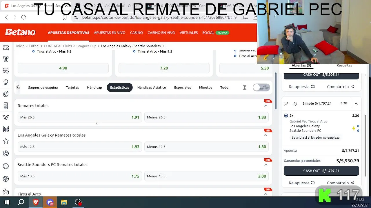Click the pin icon on the Simple bet
371x208 pixels.
click(x=286, y=103)
